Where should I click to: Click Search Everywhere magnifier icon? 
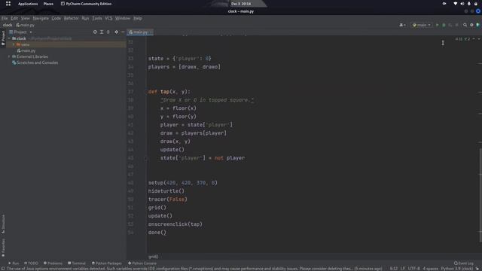[x=465, y=25]
